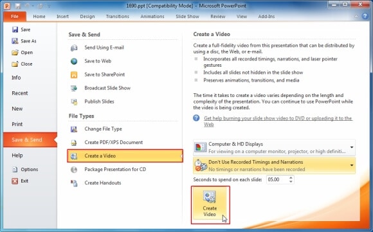
Task: Open the Design tab
Action: [87, 17]
